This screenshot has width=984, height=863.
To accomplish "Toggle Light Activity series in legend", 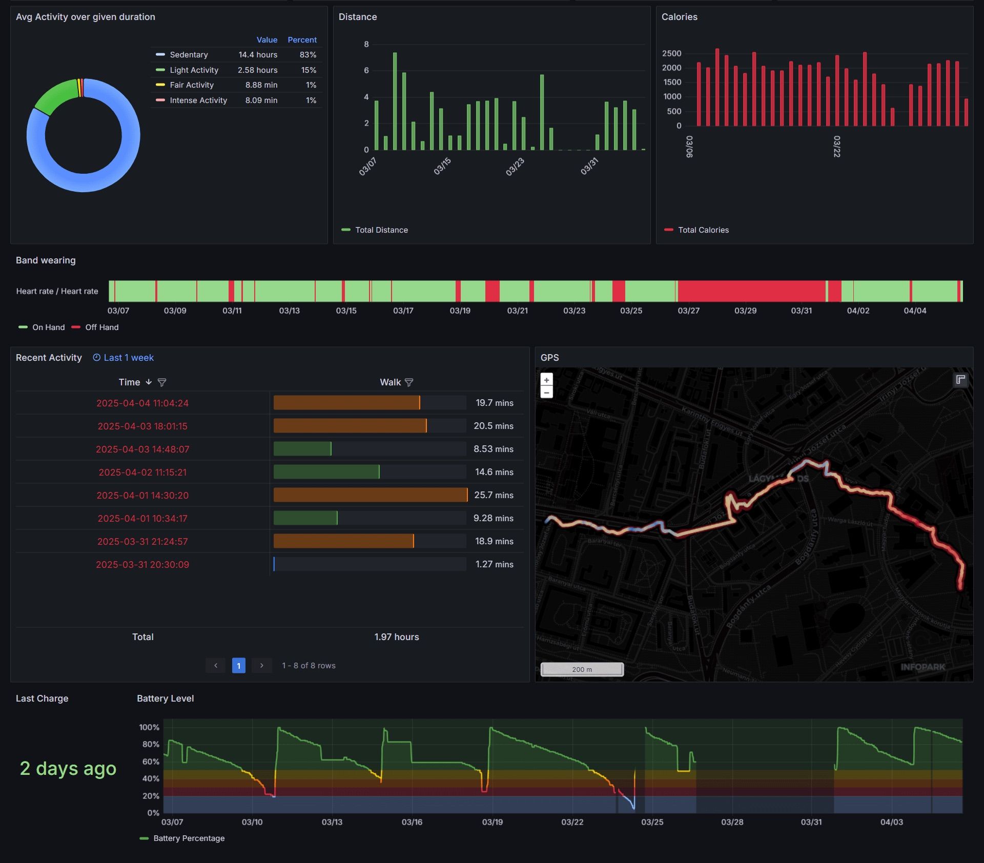I will pyautogui.click(x=194, y=70).
